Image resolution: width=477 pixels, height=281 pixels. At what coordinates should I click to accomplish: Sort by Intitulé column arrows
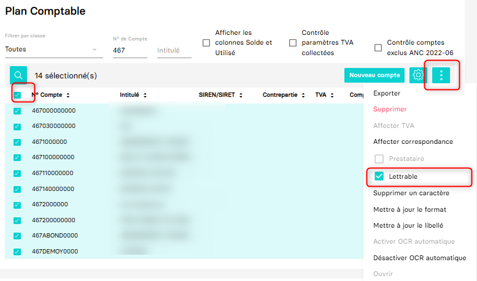145,96
